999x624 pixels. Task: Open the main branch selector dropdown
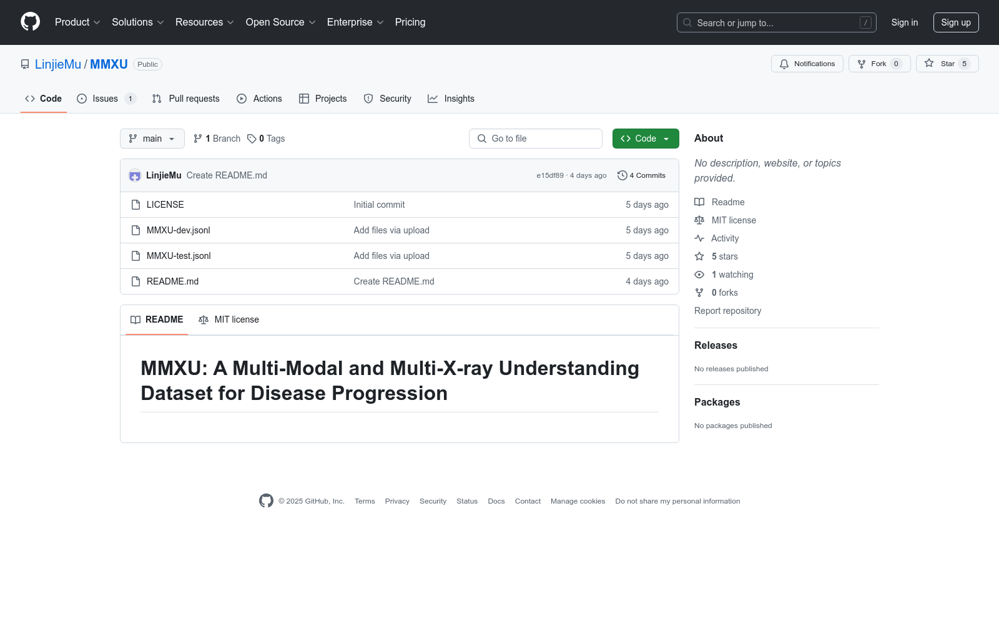(x=152, y=139)
